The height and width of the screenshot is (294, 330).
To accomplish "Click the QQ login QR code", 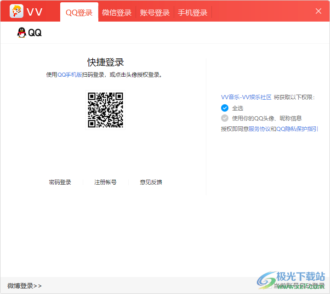I will 105,110.
